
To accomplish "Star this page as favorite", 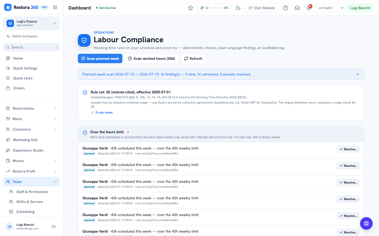I will tap(191, 8).
